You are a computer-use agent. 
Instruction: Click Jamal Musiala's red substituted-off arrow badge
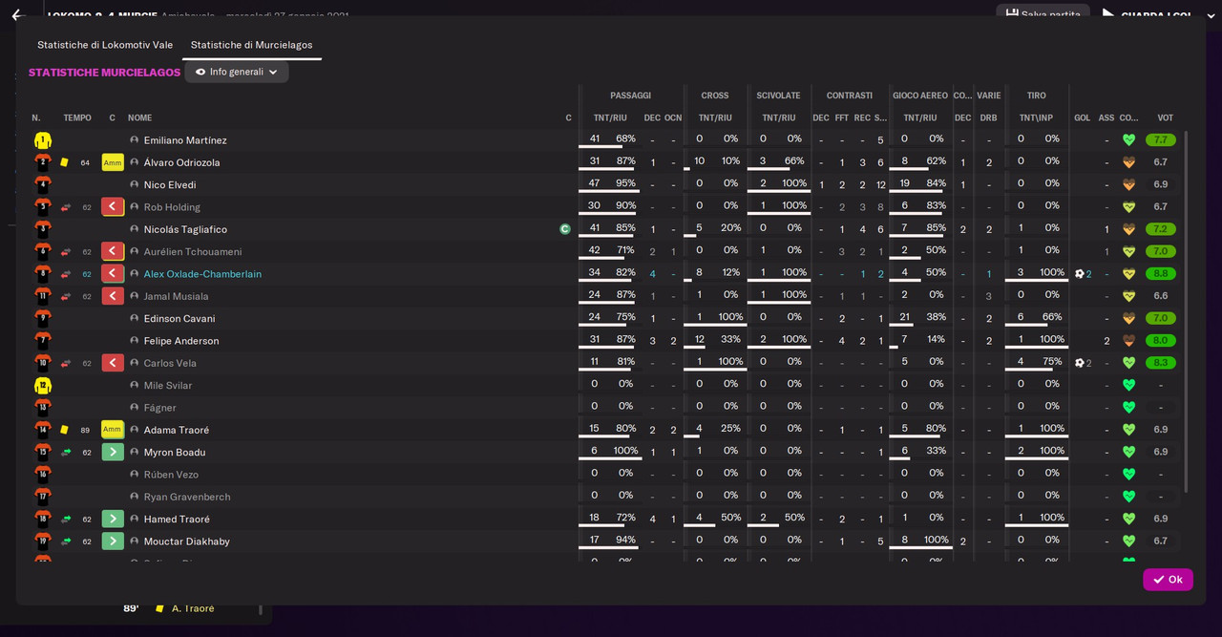pyautogui.click(x=113, y=296)
